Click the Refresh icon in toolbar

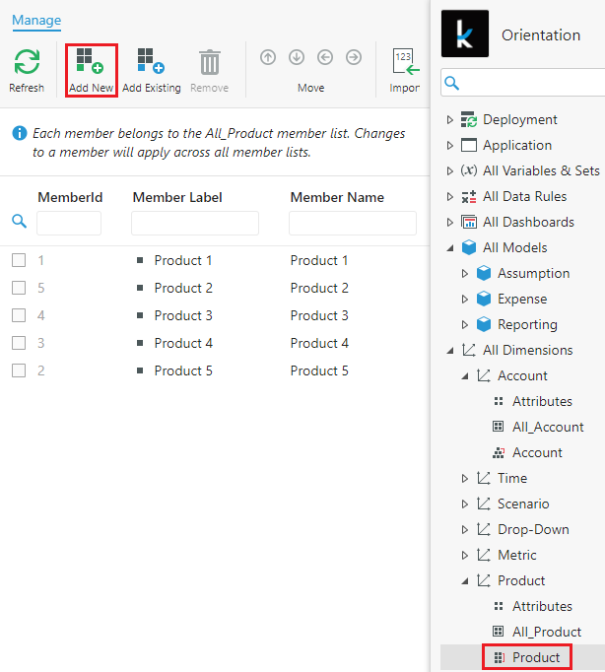[27, 62]
